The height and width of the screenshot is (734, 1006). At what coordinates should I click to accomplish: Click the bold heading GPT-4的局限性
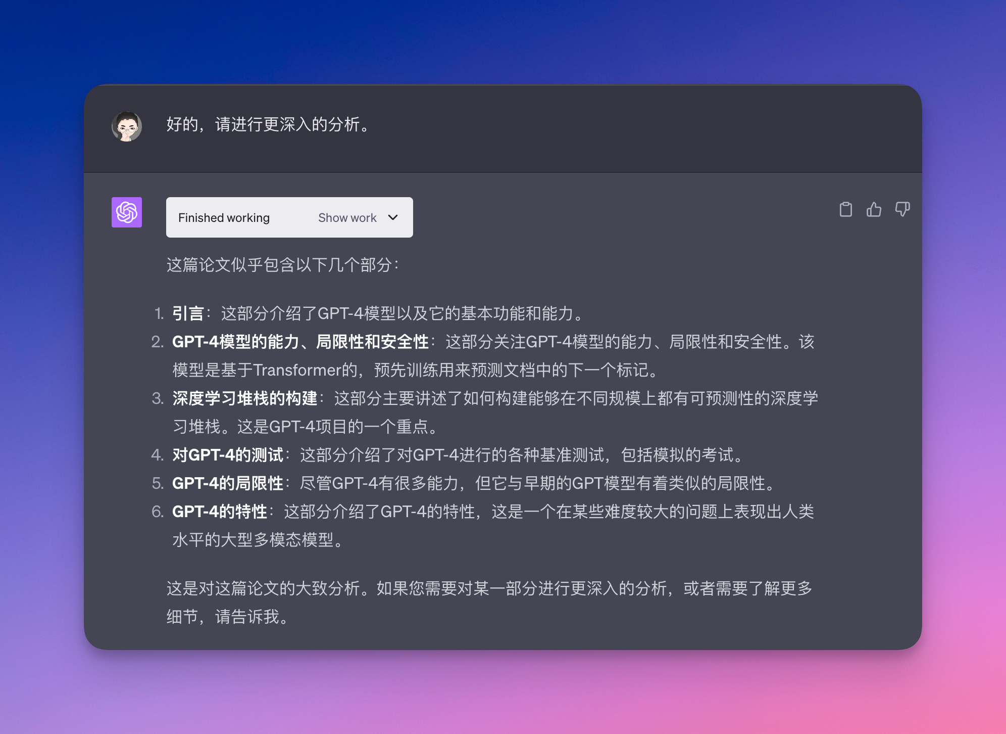coord(228,483)
